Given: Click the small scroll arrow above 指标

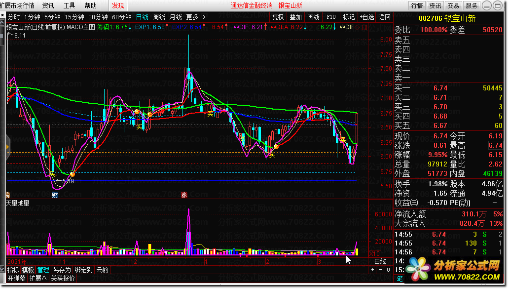Looking at the screenshot, I should [2, 269].
